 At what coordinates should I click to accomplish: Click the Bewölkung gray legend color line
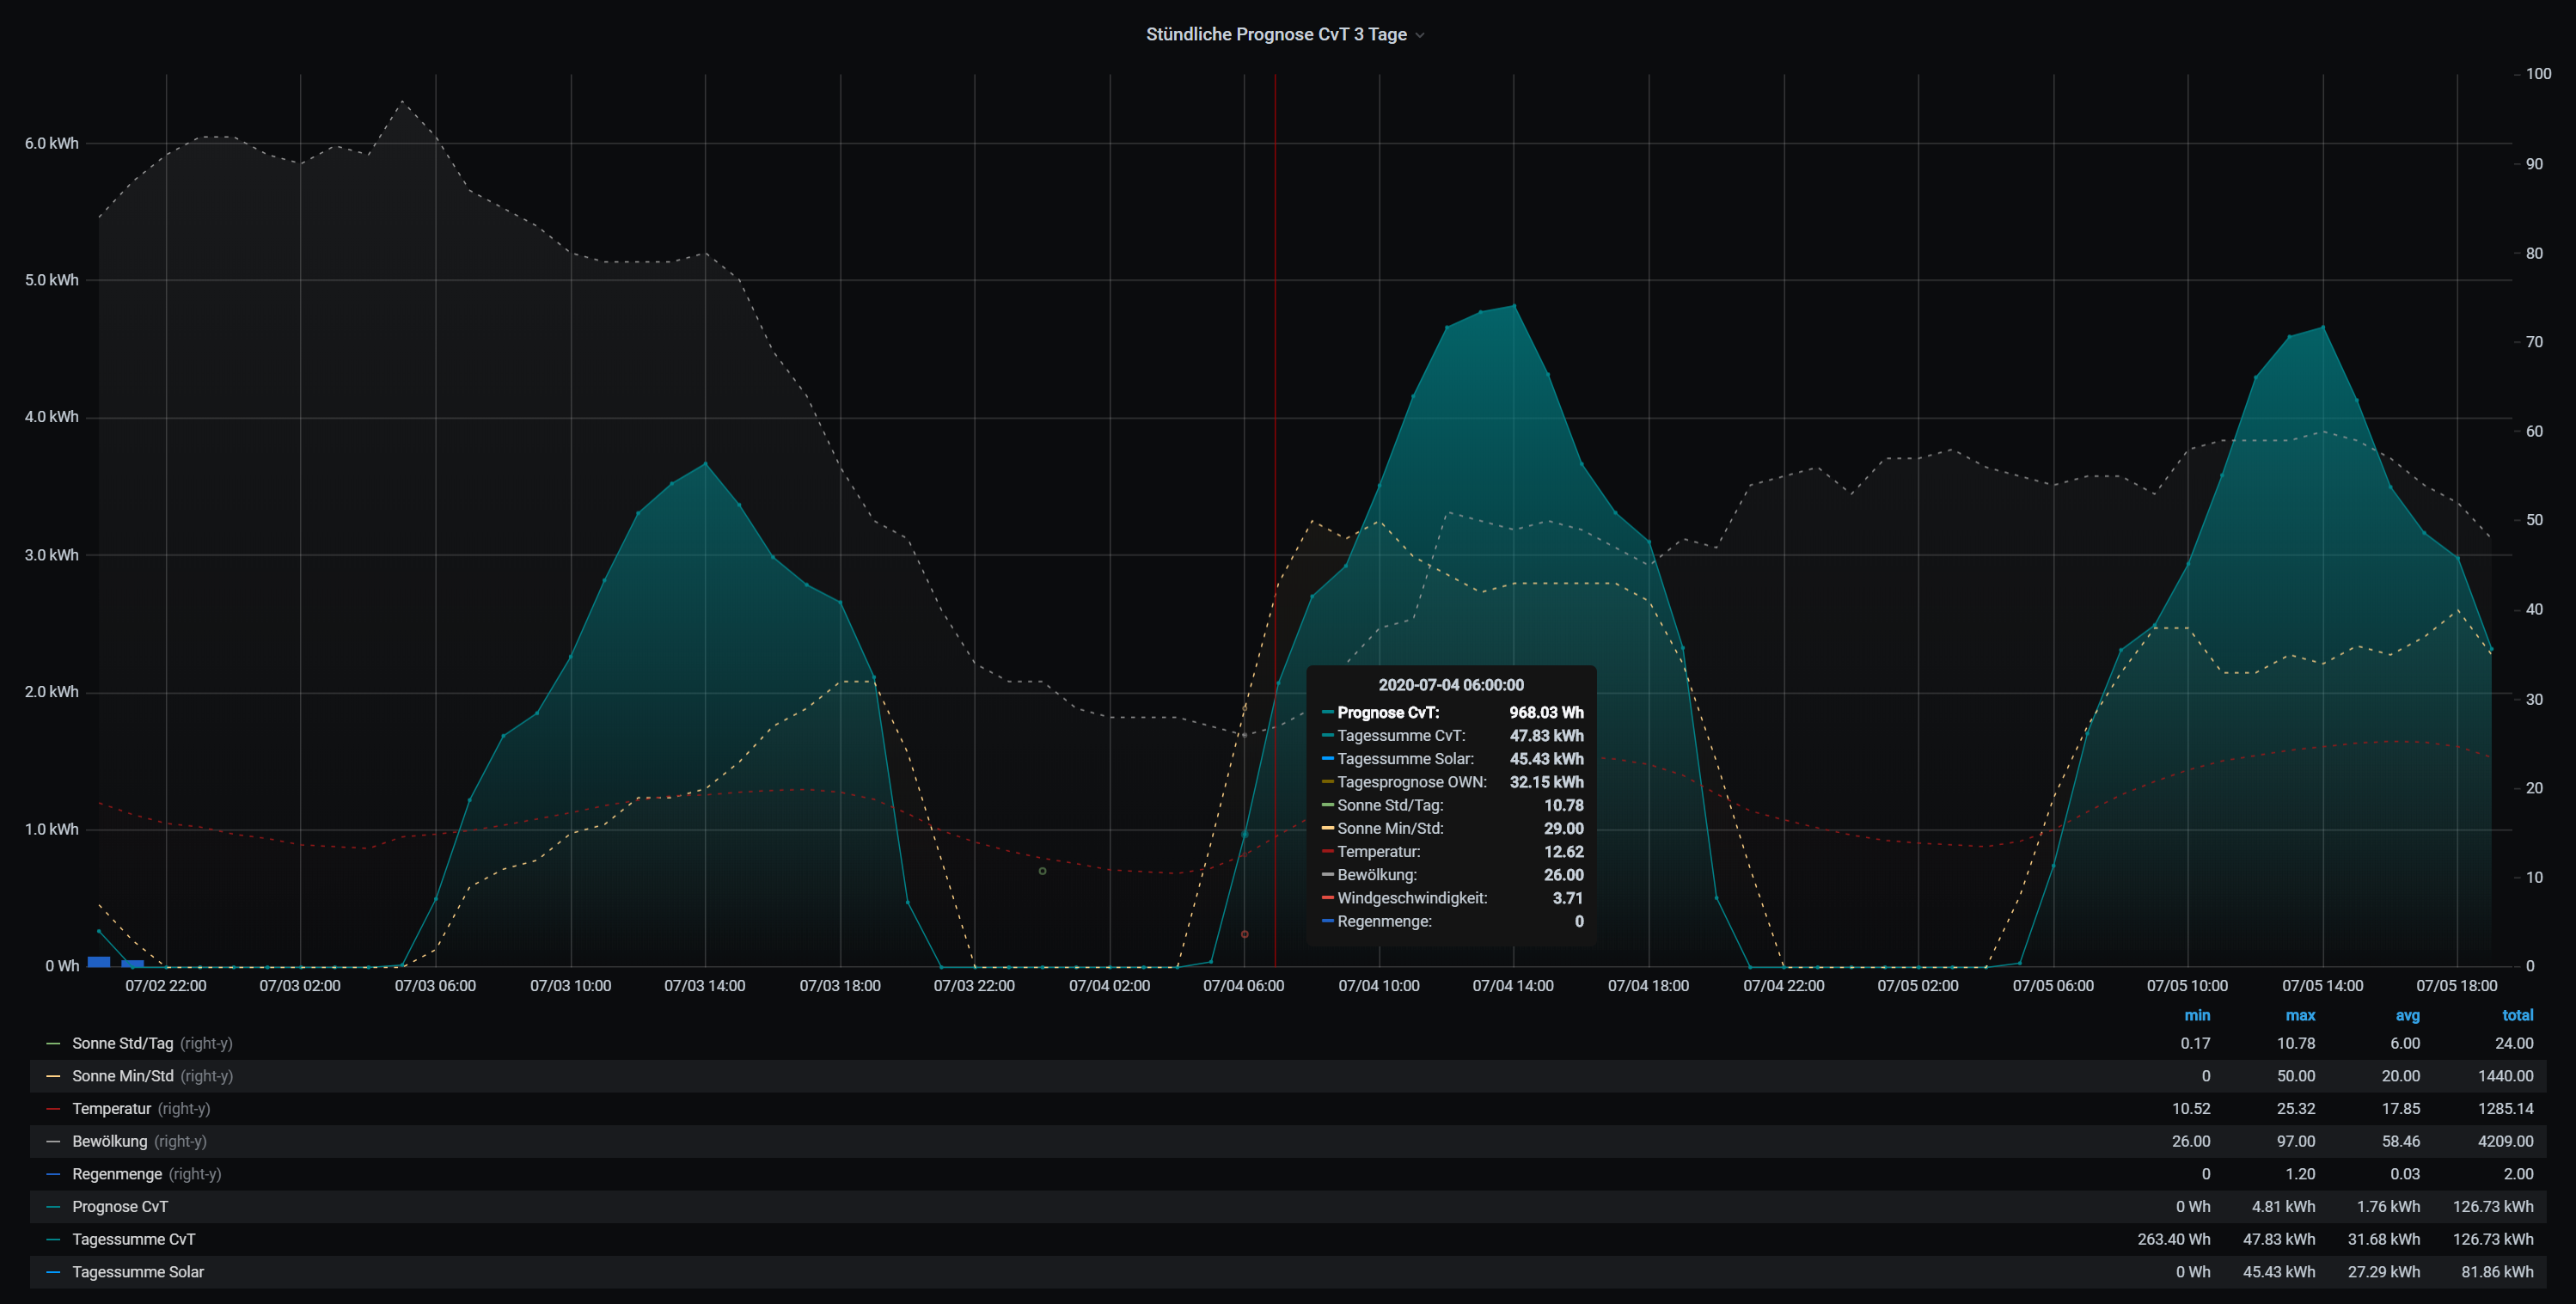pyautogui.click(x=53, y=1141)
